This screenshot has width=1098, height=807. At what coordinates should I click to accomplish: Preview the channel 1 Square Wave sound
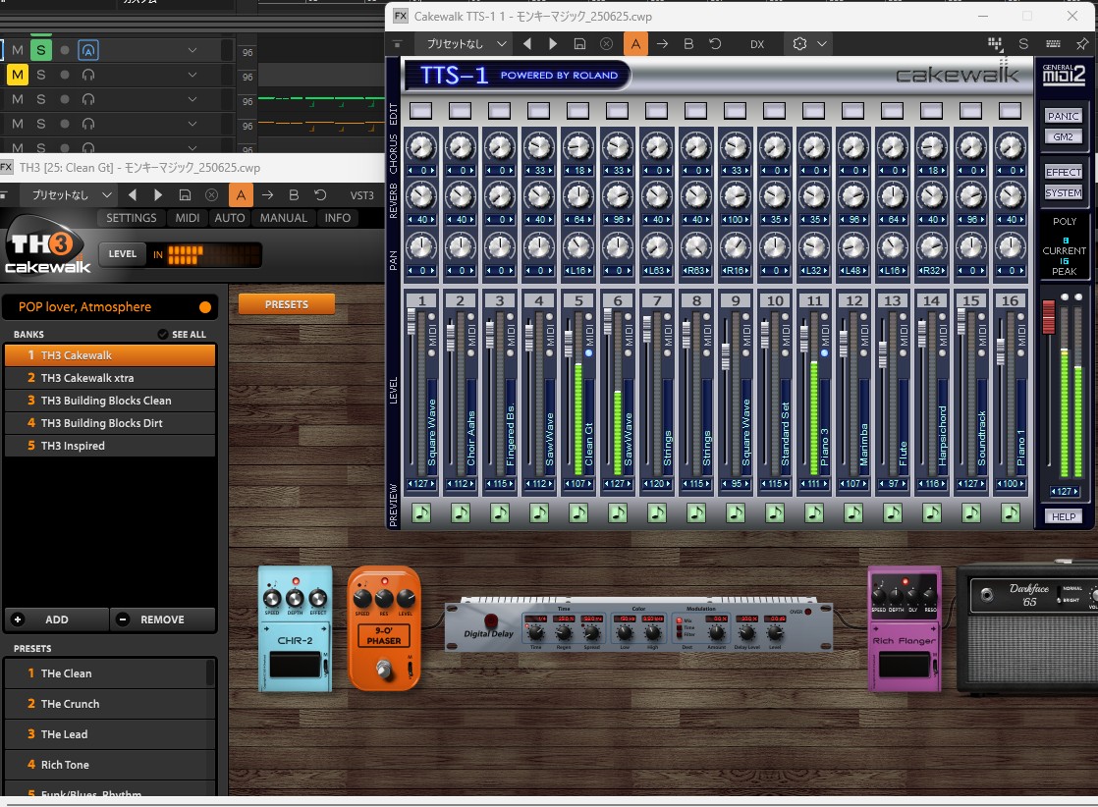421,513
